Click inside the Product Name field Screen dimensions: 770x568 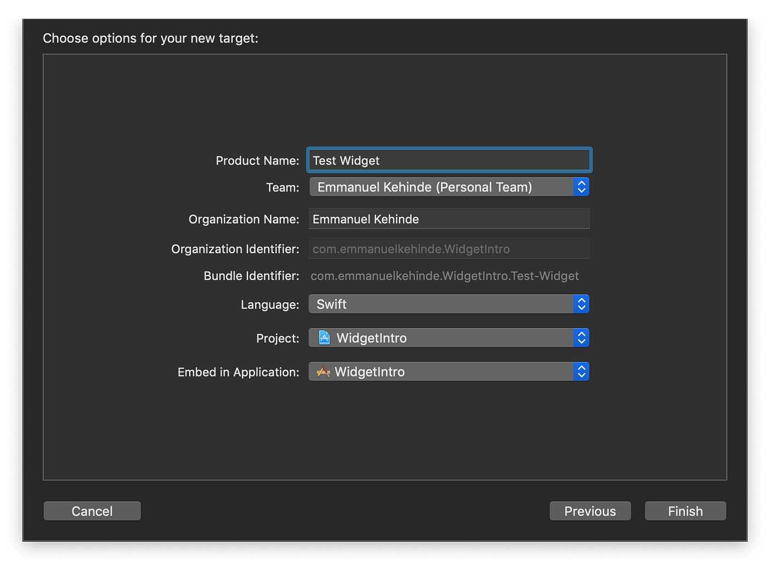coord(449,160)
